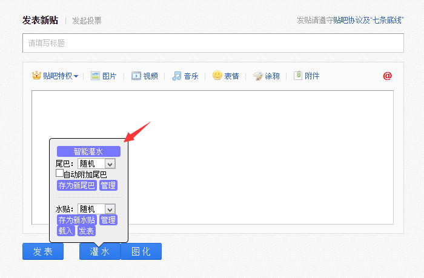This screenshot has height=278, width=424.
Task: Click the red @ mention icon
Action: click(x=388, y=76)
